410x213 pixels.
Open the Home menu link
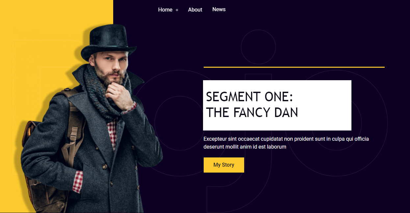(x=165, y=10)
